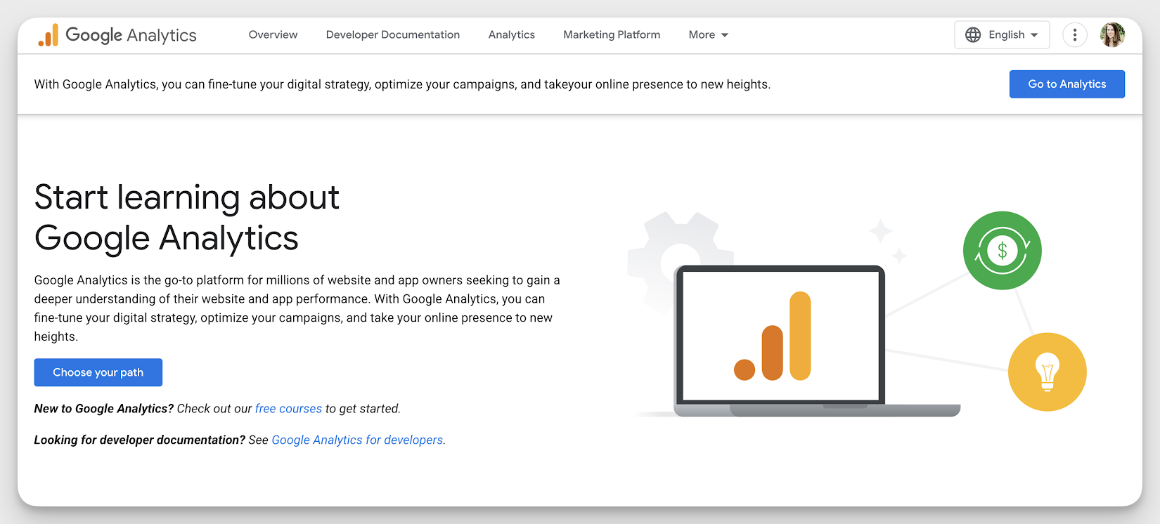Click the text 'New to Google Analytics?'
This screenshot has width=1160, height=524.
click(x=103, y=409)
